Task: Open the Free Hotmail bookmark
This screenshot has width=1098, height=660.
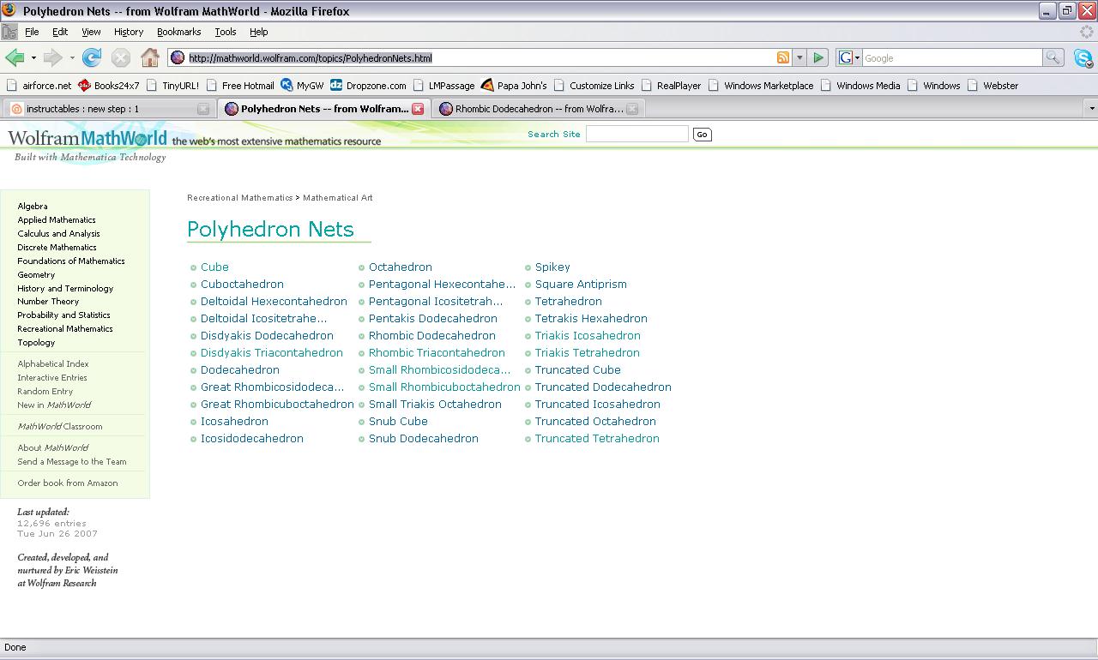Action: 240,86
